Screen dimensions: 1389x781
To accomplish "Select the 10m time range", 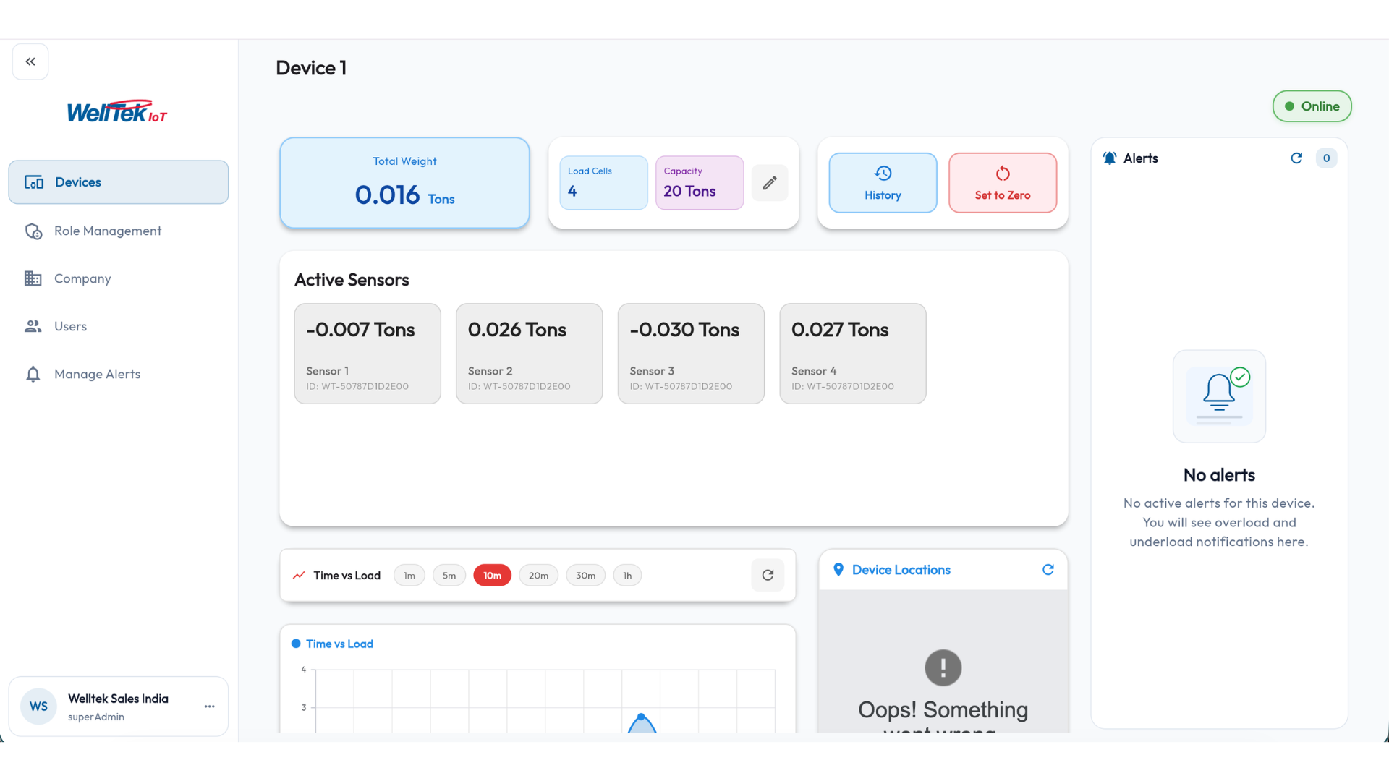I will (492, 576).
